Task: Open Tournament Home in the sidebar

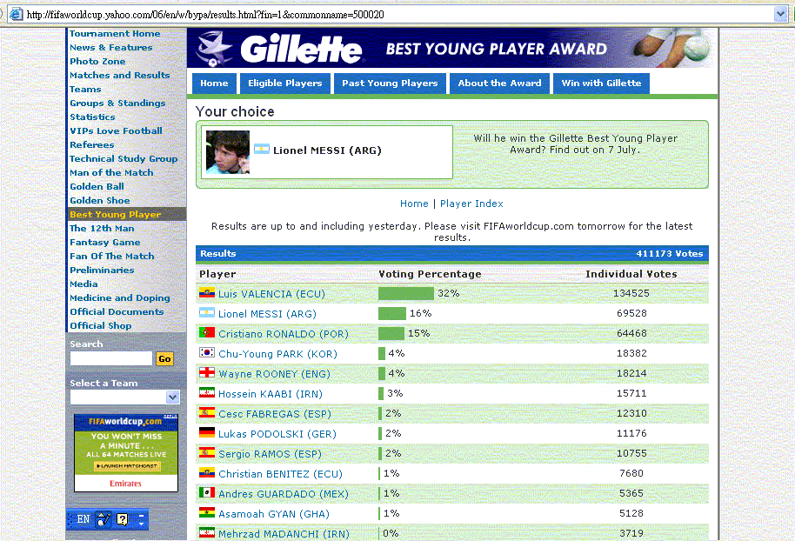Action: (115, 33)
